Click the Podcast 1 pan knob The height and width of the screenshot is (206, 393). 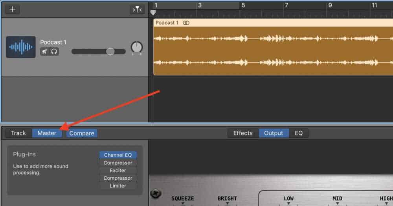tap(137, 47)
